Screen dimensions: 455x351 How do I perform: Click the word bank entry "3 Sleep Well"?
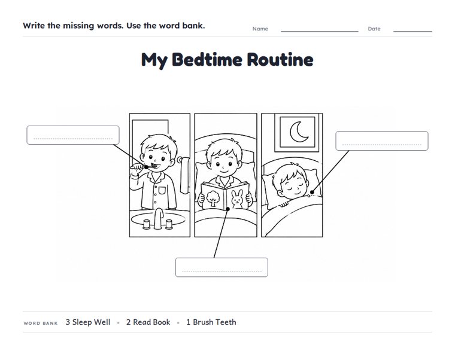88,322
